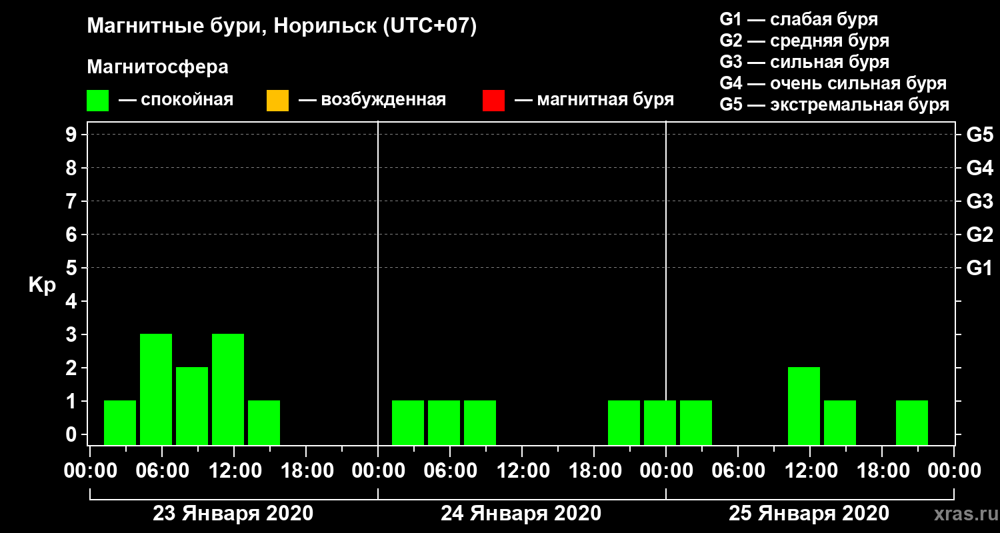Click the '— возбужденная' legend label
Image resolution: width=1000 pixels, height=533 pixels.
pyautogui.click(x=372, y=101)
